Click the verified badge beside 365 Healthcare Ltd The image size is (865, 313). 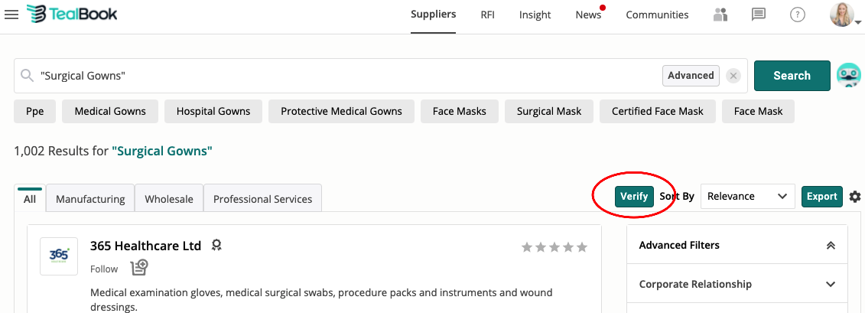(217, 246)
